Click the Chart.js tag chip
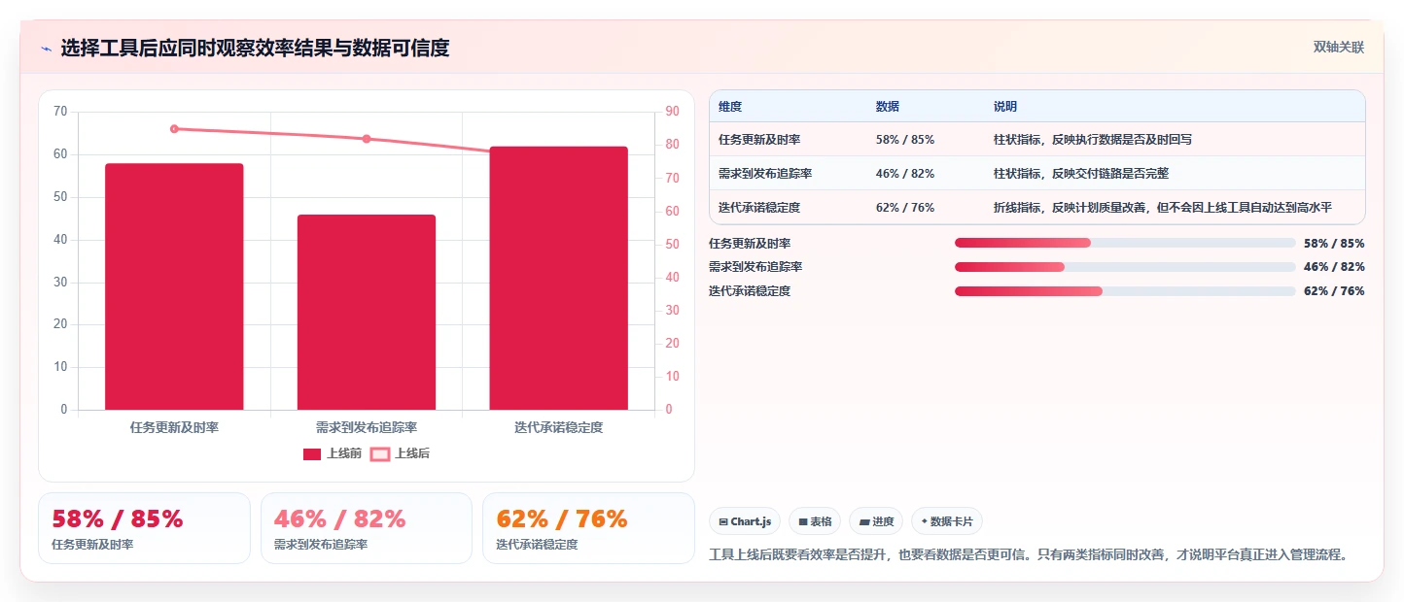Viewport: 1404px width, 602px height. [745, 521]
